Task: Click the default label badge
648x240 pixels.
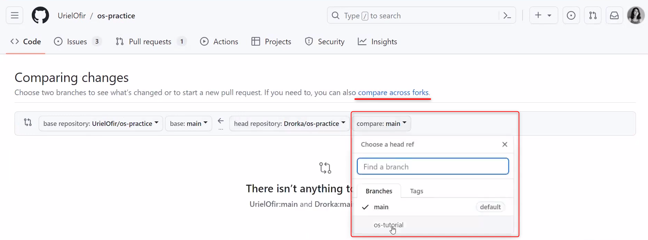Action: (490, 207)
